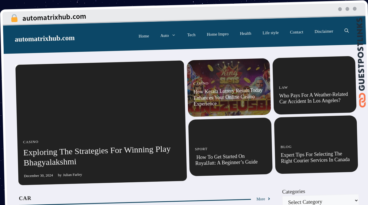Visit author Julian Farley's page

point(72,175)
